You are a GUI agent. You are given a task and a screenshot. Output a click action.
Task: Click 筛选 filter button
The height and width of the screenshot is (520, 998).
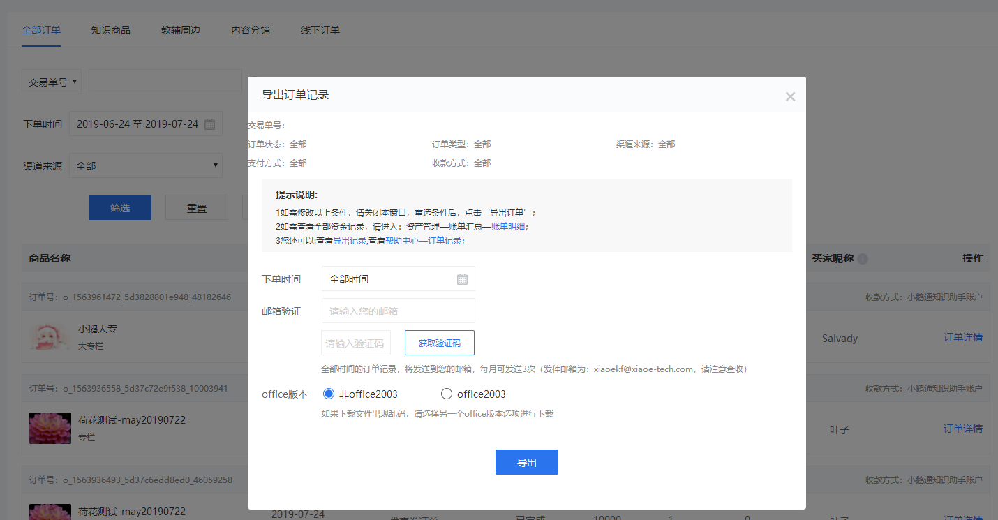(120, 207)
